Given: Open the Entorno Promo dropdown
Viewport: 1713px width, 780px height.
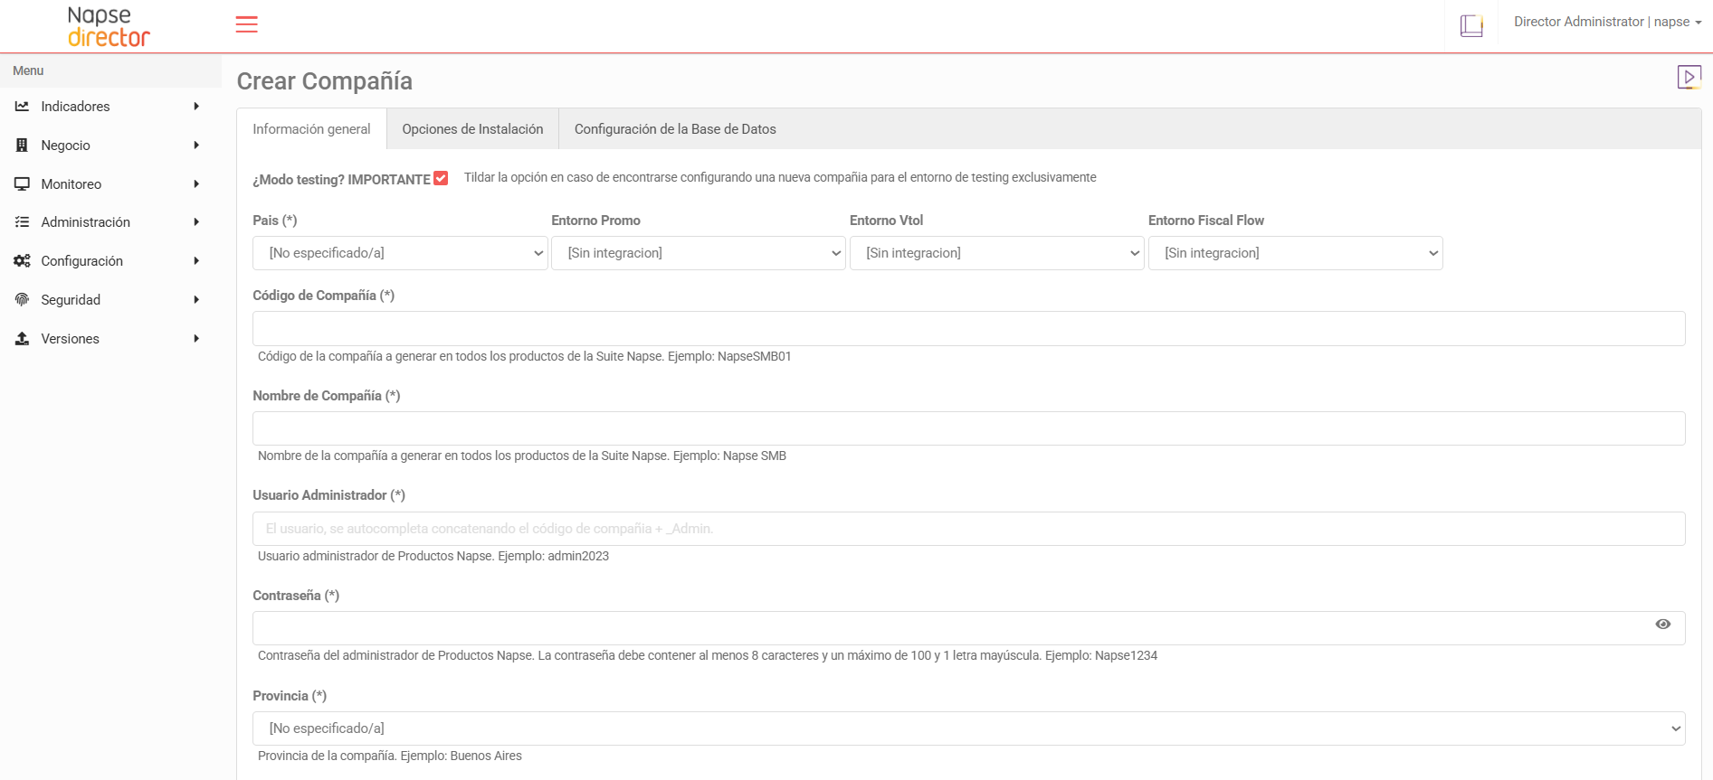Looking at the screenshot, I should pyautogui.click(x=698, y=253).
